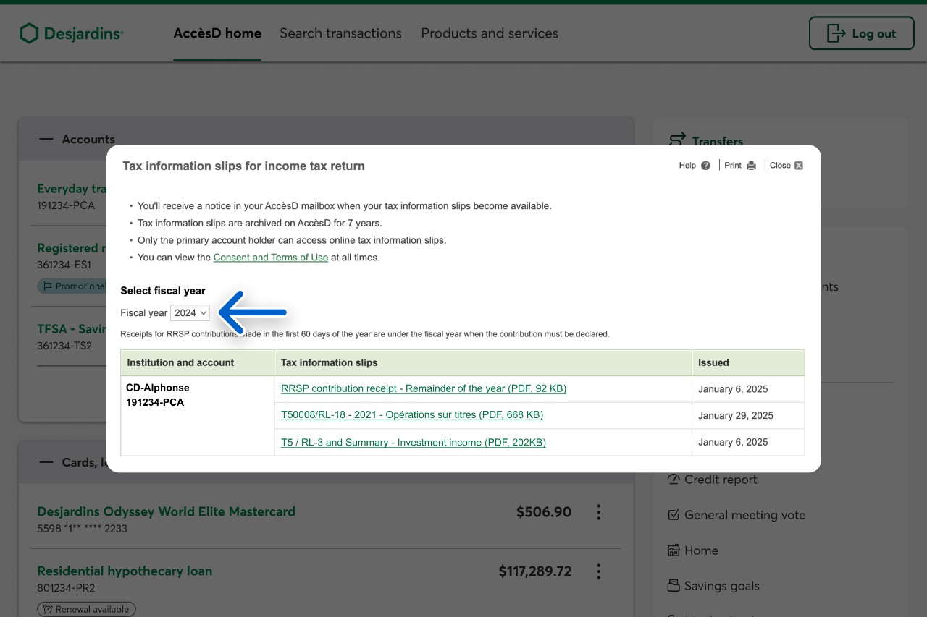Click the Desjardins logo icon
This screenshot has height=617, width=927.
coord(29,33)
